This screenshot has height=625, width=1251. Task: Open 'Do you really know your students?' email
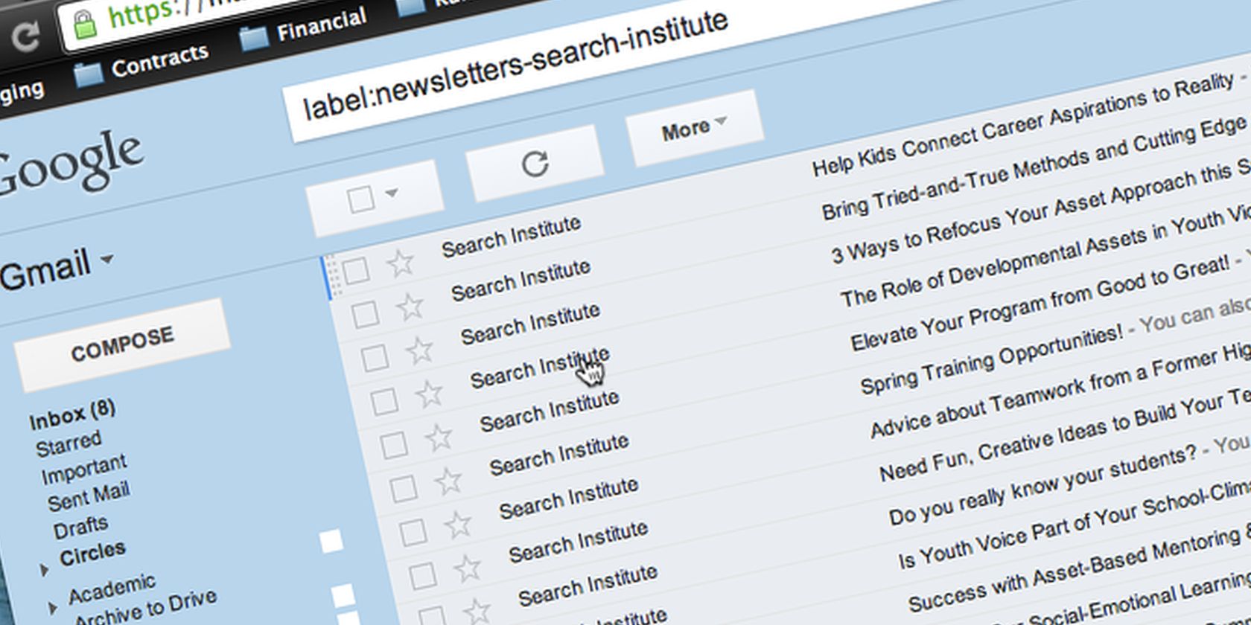[1042, 484]
